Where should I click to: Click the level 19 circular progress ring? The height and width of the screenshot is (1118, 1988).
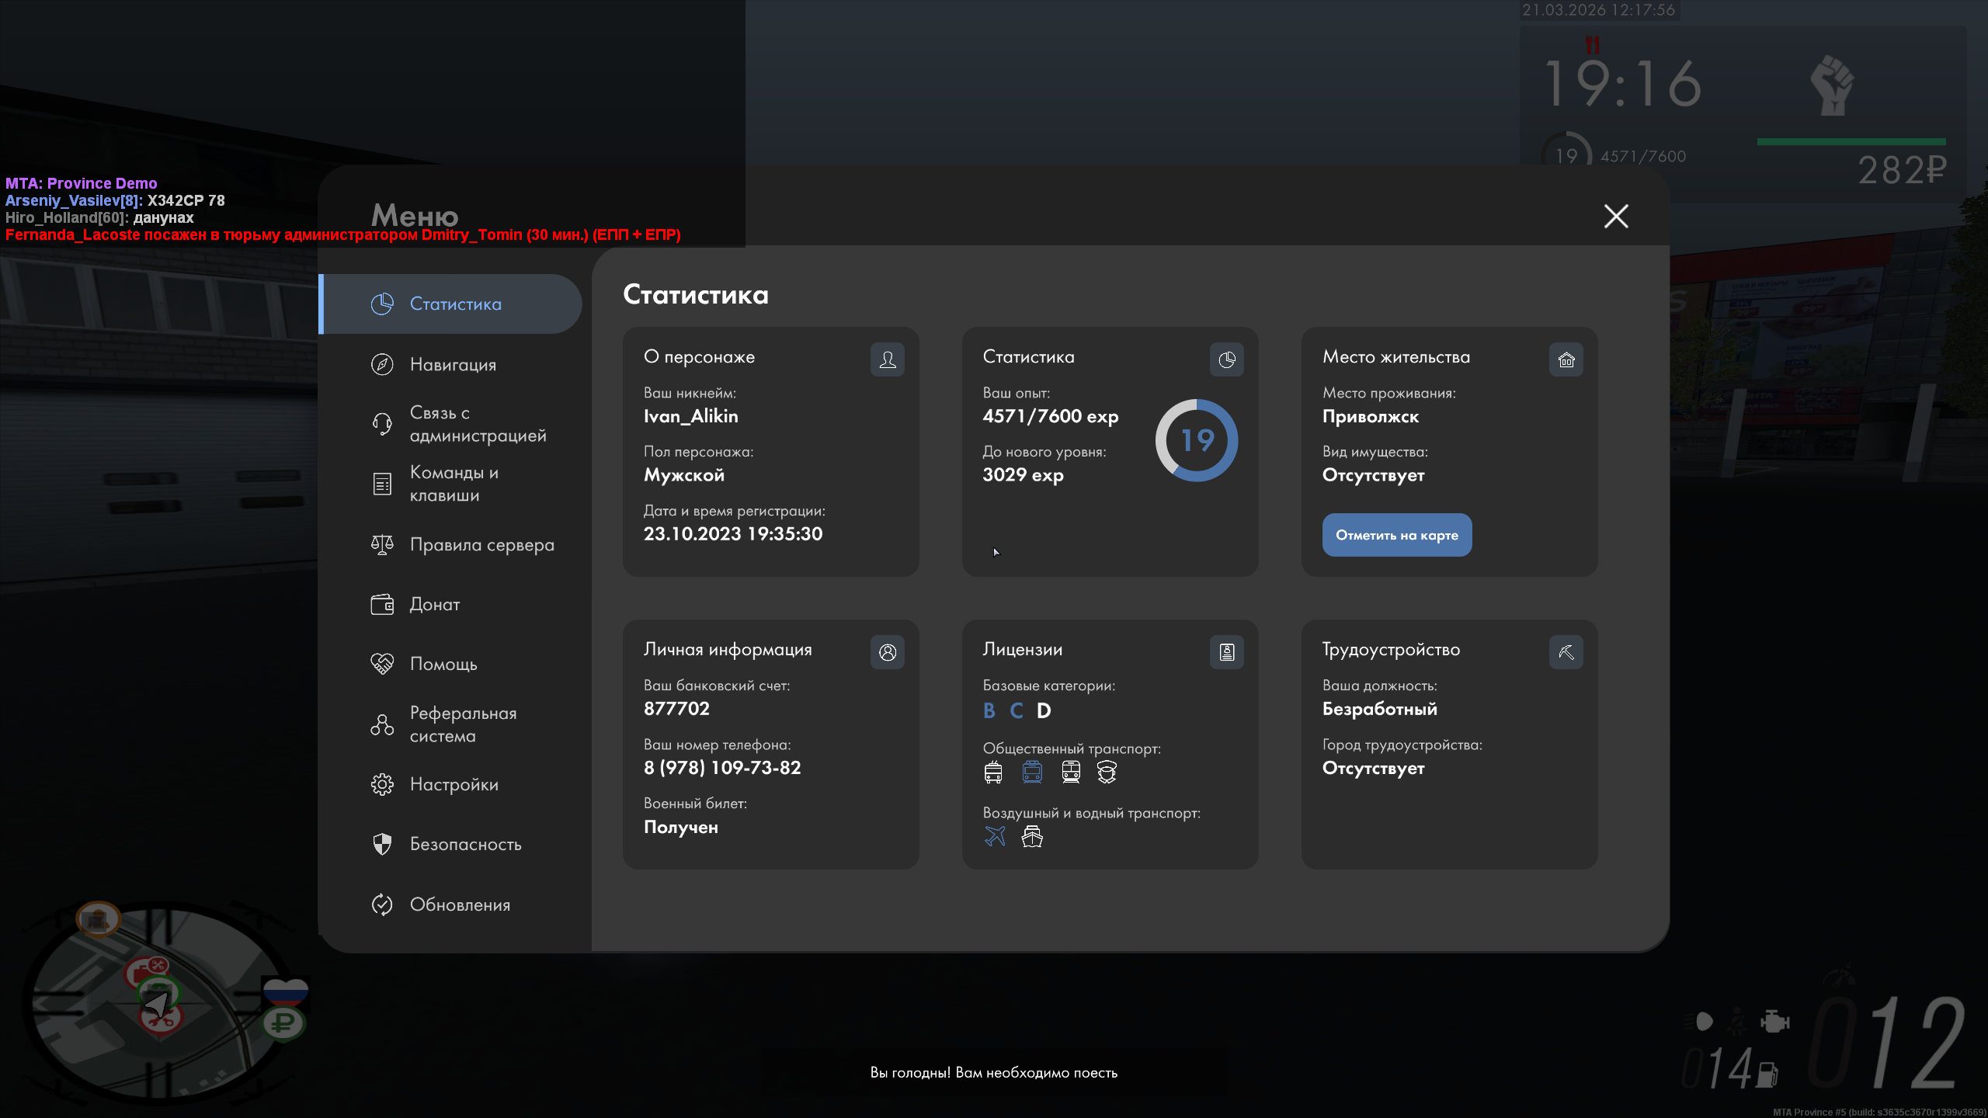pyautogui.click(x=1197, y=440)
